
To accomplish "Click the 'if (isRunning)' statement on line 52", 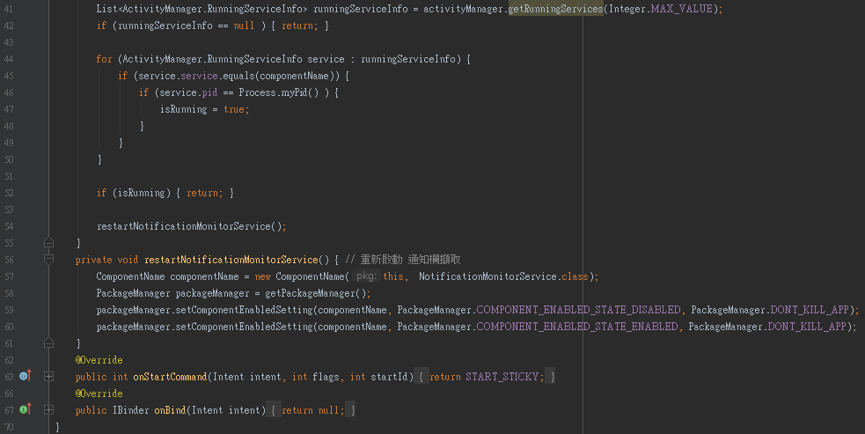I will coord(134,193).
